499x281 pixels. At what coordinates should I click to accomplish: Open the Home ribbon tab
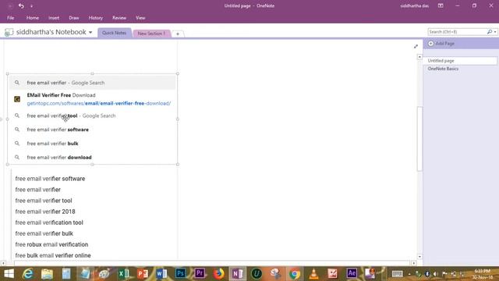pyautogui.click(x=33, y=18)
